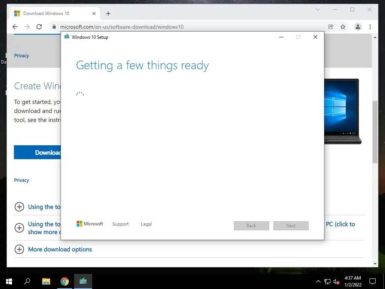Viewport: 385px width, 289px height.
Task: Click the Chrome icon in the taskbar
Action: tap(65, 281)
